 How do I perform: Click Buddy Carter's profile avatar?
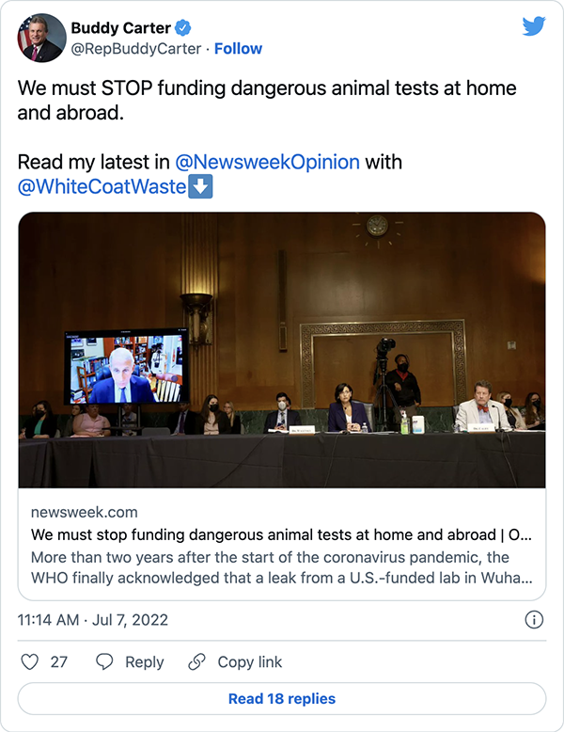click(x=42, y=39)
